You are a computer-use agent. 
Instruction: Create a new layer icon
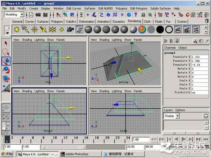tap(206, 116)
